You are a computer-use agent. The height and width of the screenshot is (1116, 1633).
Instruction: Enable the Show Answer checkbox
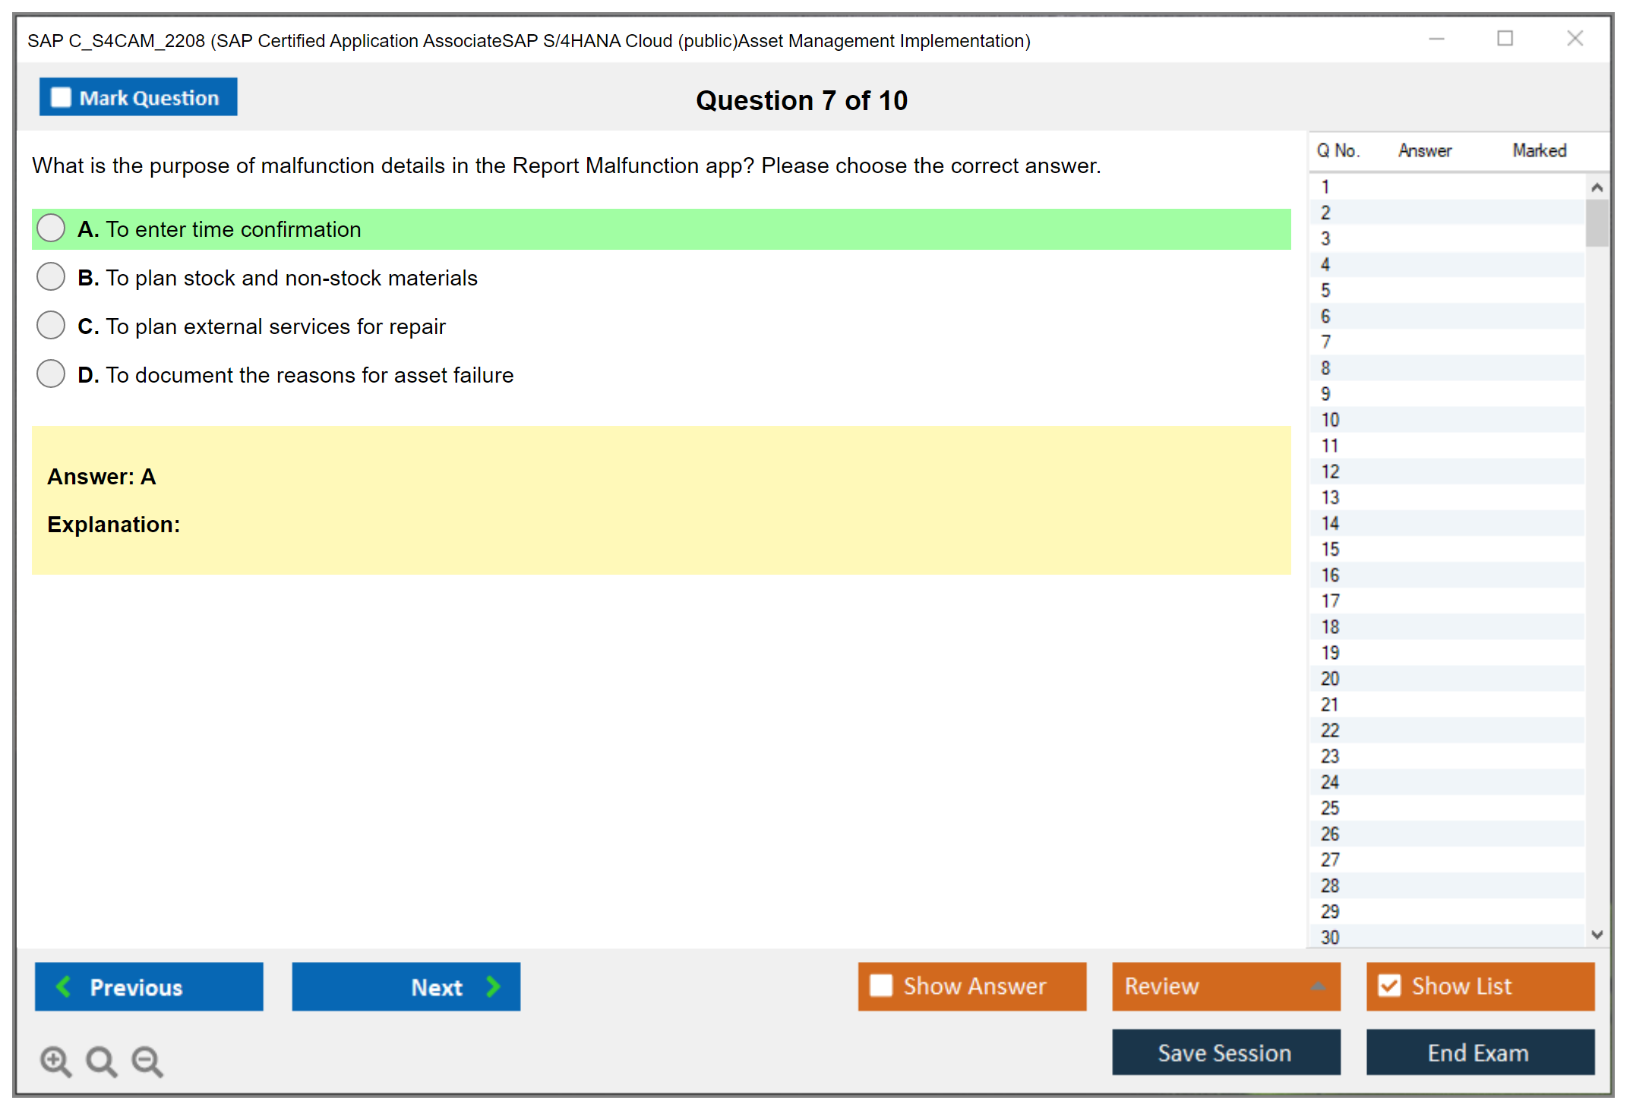coord(881,985)
